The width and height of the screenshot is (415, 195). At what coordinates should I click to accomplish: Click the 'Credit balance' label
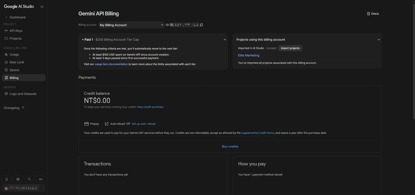click(x=97, y=93)
